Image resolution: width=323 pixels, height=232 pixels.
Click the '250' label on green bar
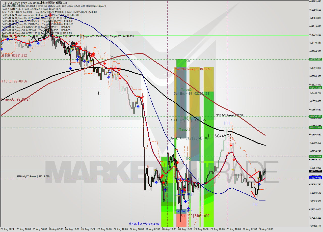[x=187, y=61]
